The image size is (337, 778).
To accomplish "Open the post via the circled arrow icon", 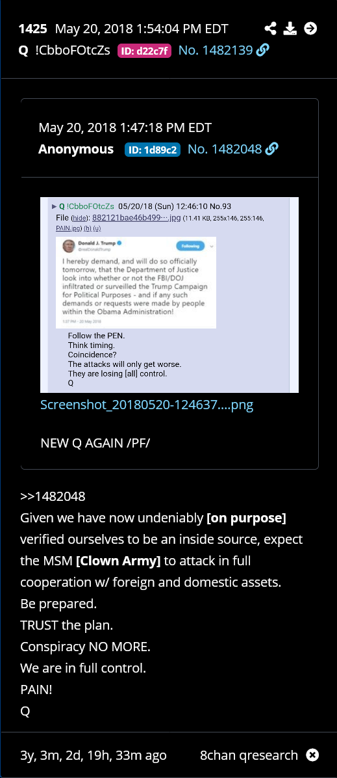I will click(x=310, y=29).
